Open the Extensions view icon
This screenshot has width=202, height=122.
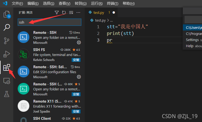coord(7,67)
